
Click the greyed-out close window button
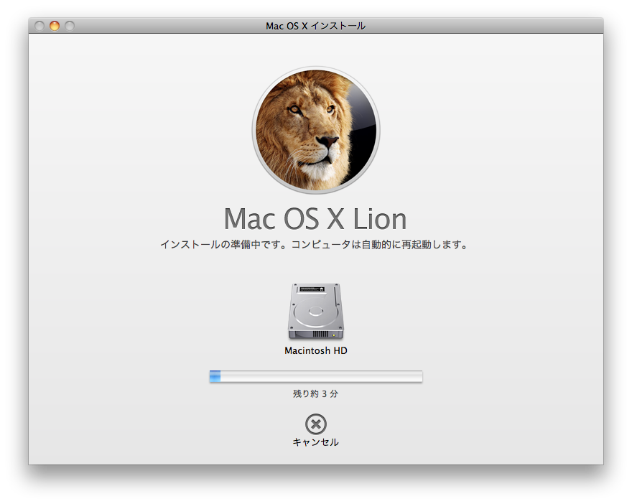click(x=39, y=26)
